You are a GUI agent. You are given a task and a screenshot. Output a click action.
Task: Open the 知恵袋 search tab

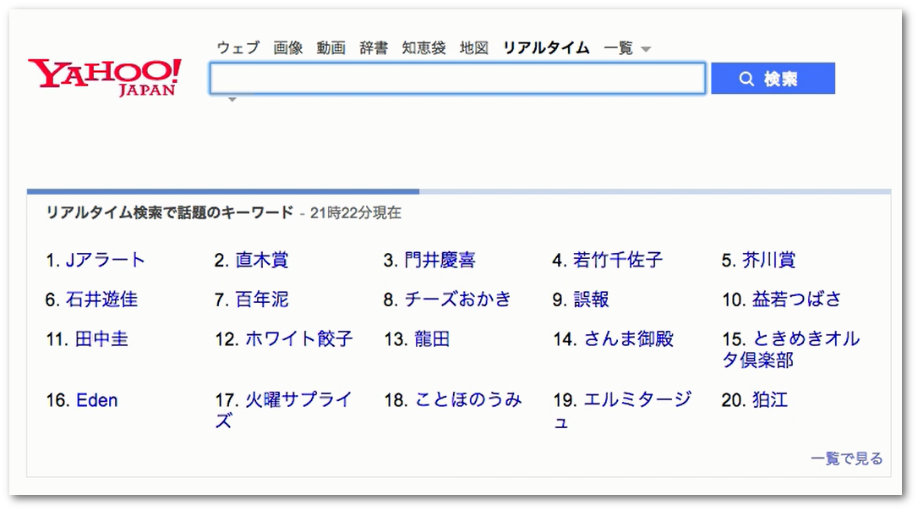click(423, 48)
